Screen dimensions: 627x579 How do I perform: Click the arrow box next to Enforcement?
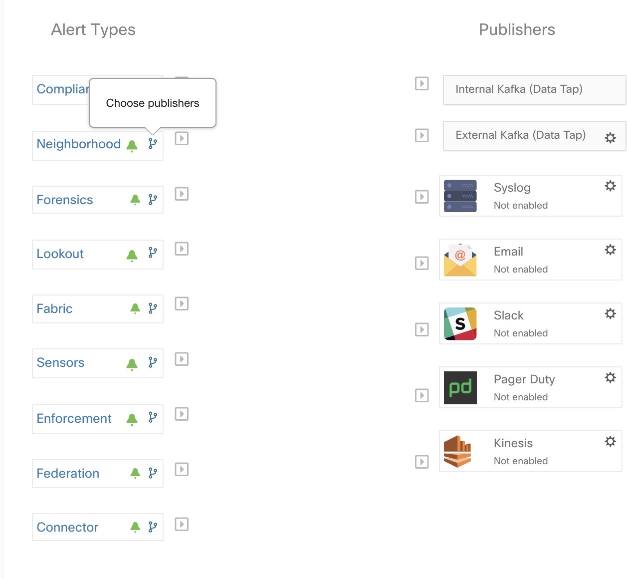[182, 414]
